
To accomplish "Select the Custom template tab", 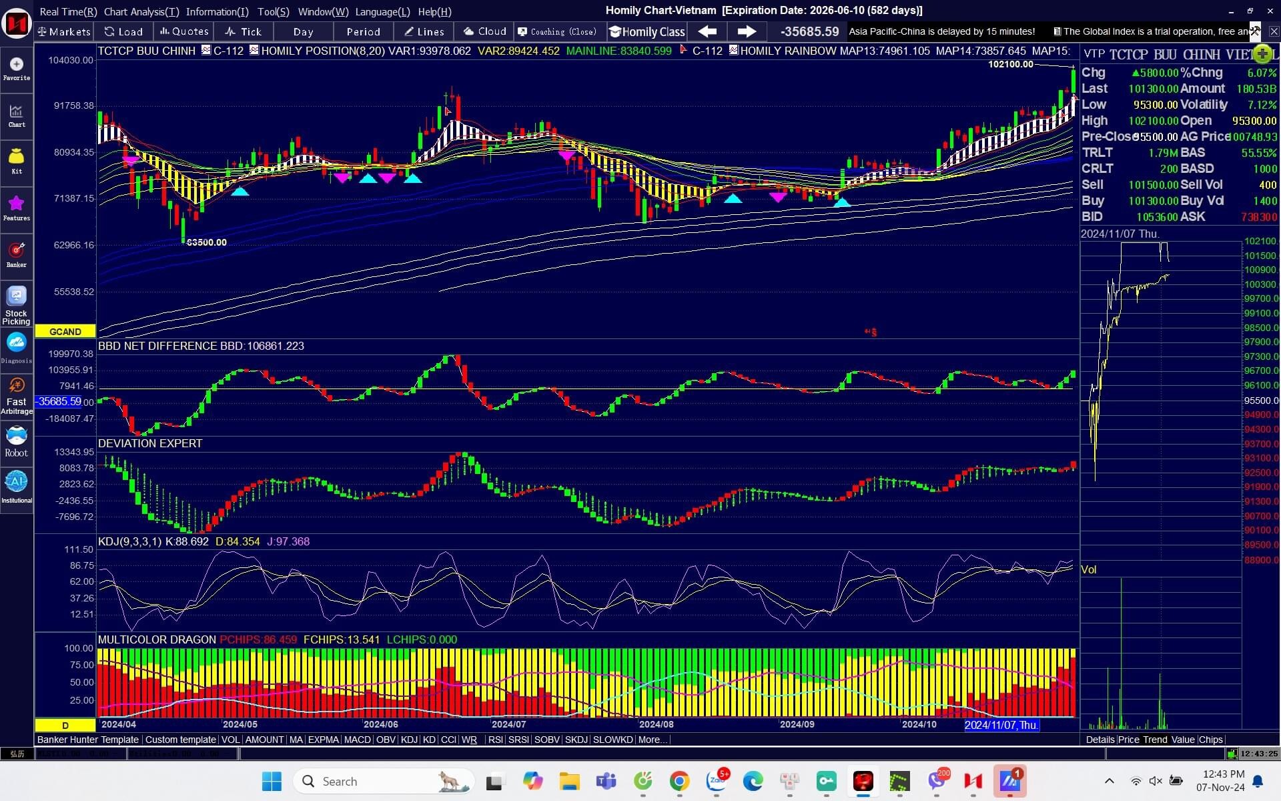I will coord(180,740).
